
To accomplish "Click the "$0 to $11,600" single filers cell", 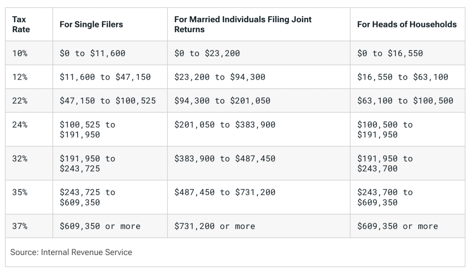I will [92, 54].
